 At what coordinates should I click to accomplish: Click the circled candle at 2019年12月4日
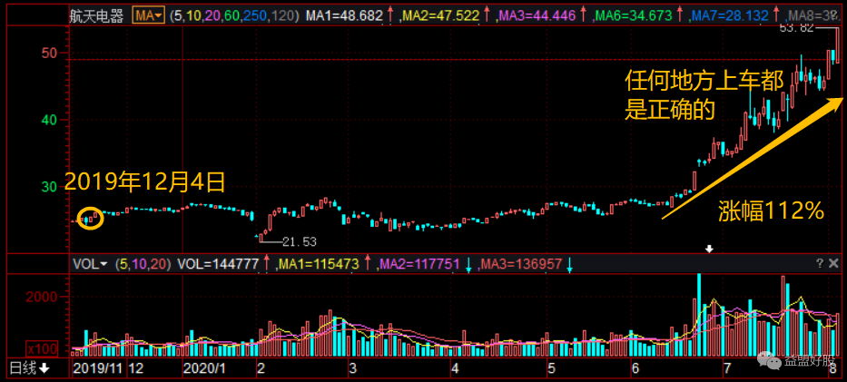tap(90, 218)
